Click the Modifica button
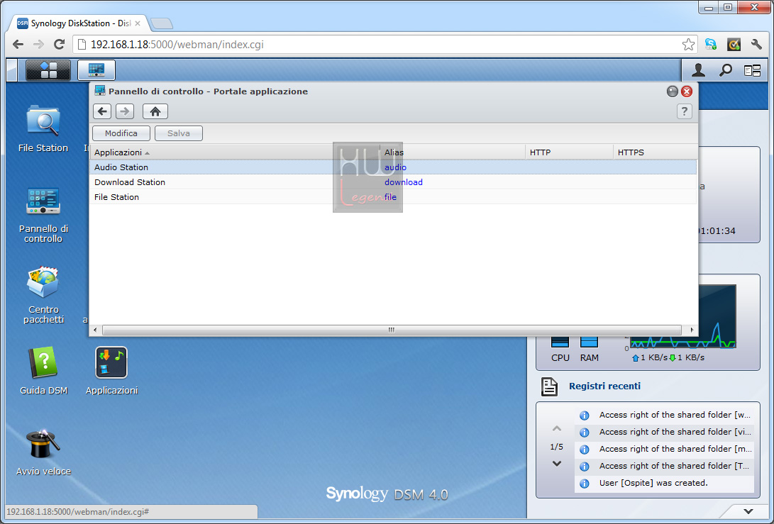Viewport: 774px width, 524px height. click(x=121, y=133)
